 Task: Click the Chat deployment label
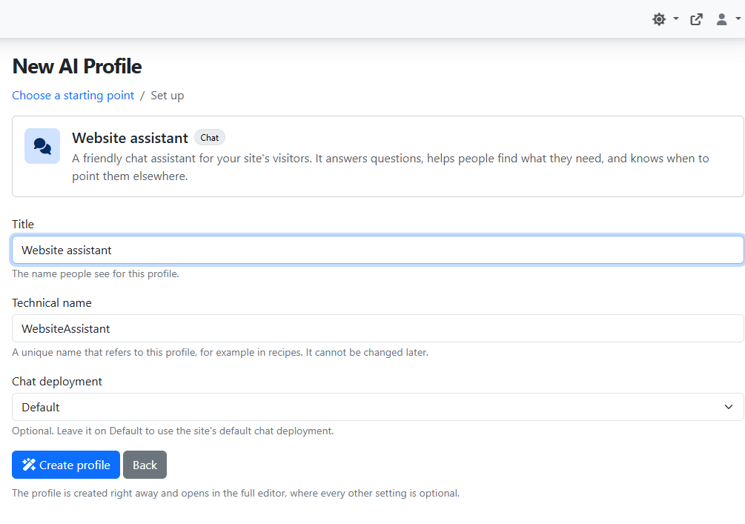pos(57,382)
